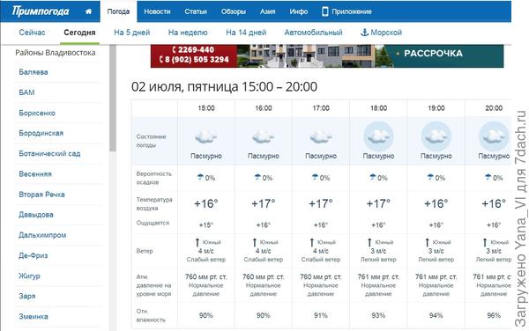Click the 91% humidity value at 17:00
529x331 pixels.
click(x=321, y=315)
